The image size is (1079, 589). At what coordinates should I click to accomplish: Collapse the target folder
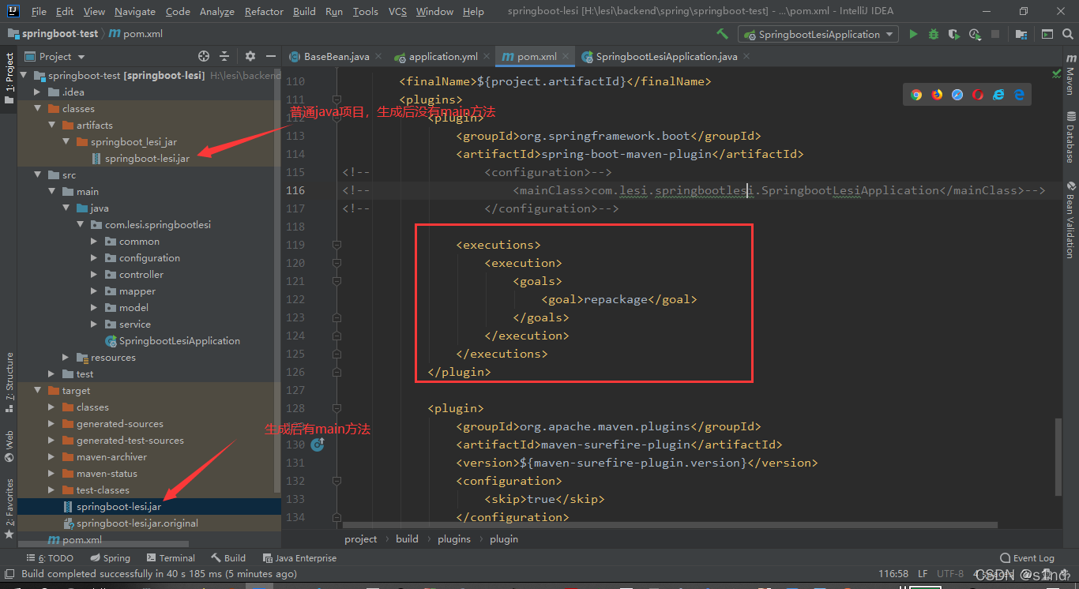[x=37, y=390]
